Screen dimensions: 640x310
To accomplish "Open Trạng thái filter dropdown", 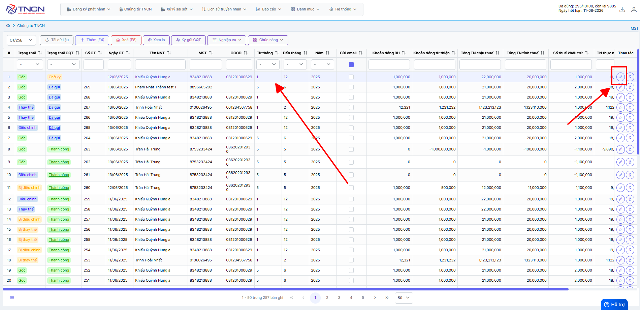I will (30, 64).
